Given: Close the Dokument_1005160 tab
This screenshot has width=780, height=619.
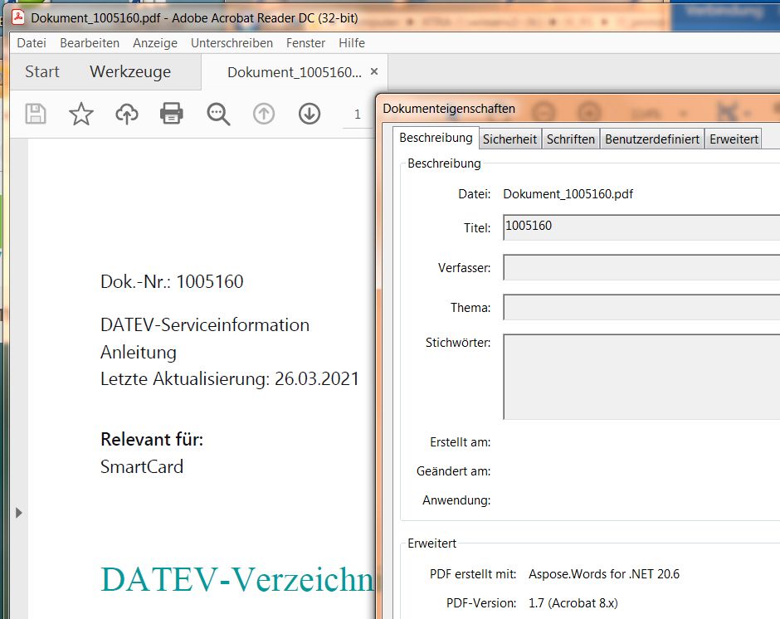Looking at the screenshot, I should coord(374,71).
